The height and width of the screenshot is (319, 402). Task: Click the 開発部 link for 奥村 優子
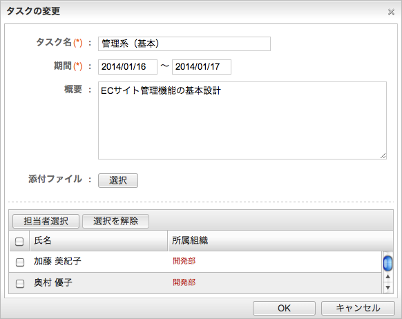click(184, 282)
